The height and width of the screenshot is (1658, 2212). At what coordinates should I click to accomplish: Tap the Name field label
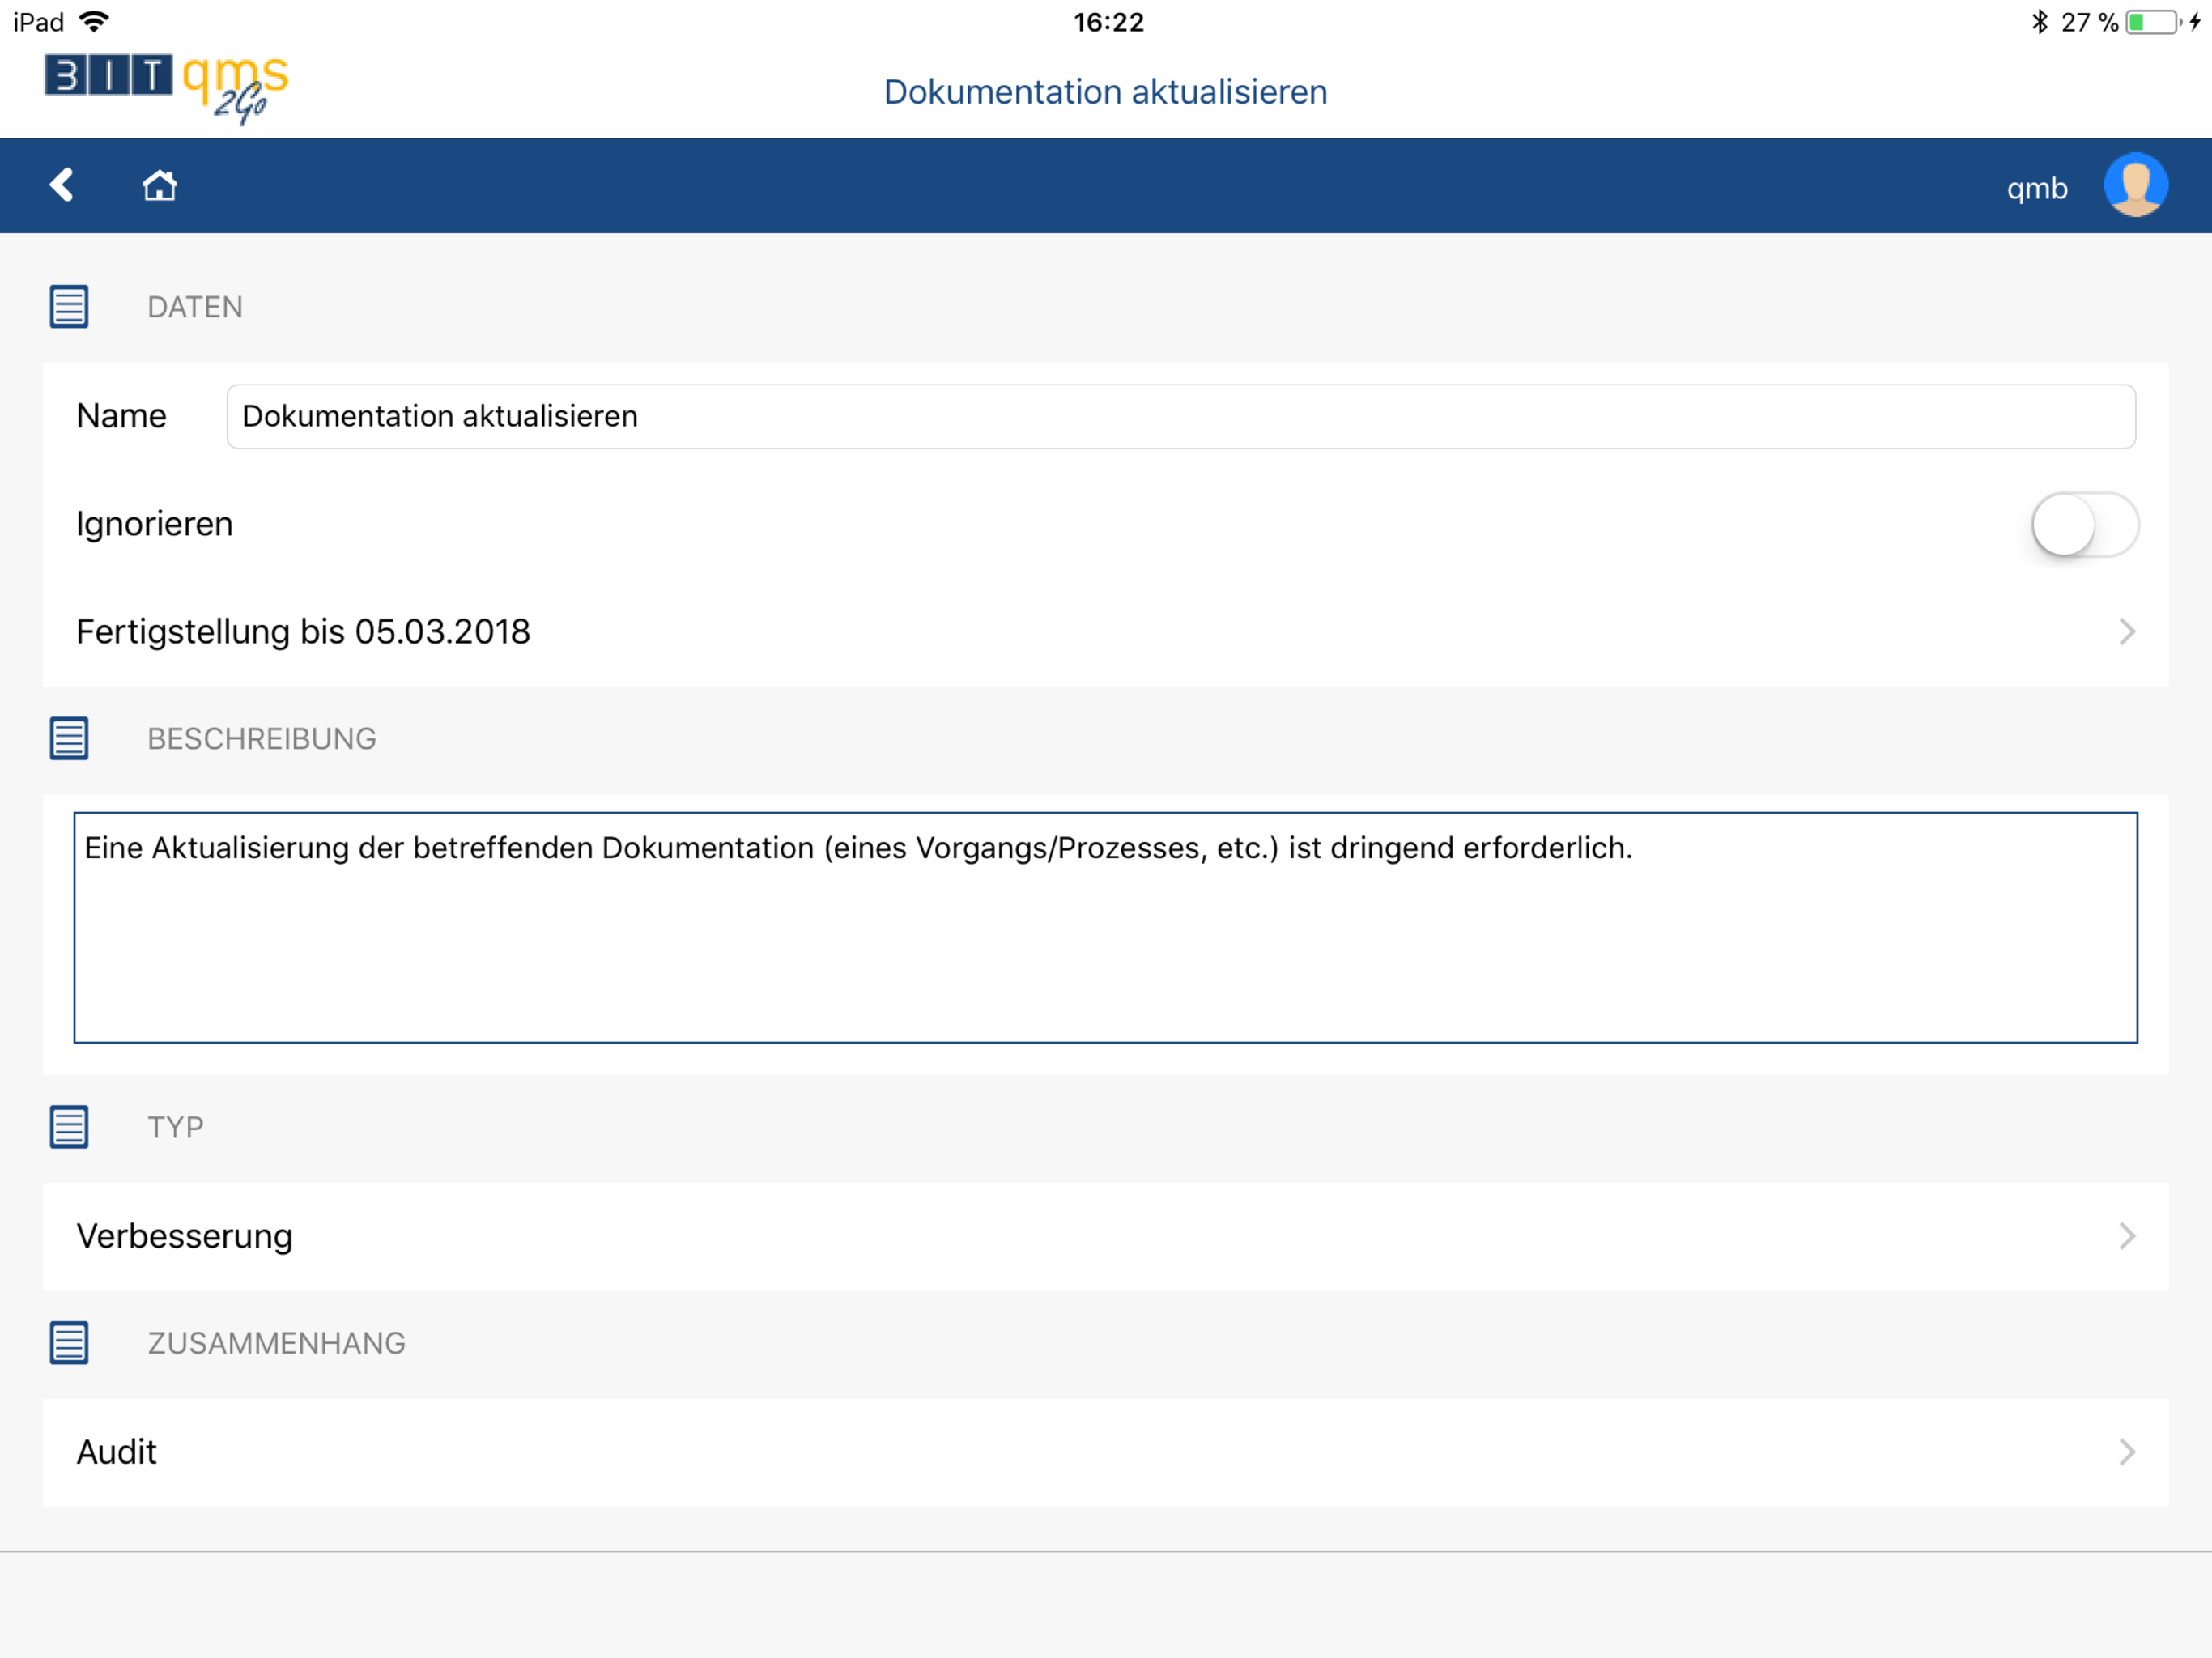[x=121, y=416]
